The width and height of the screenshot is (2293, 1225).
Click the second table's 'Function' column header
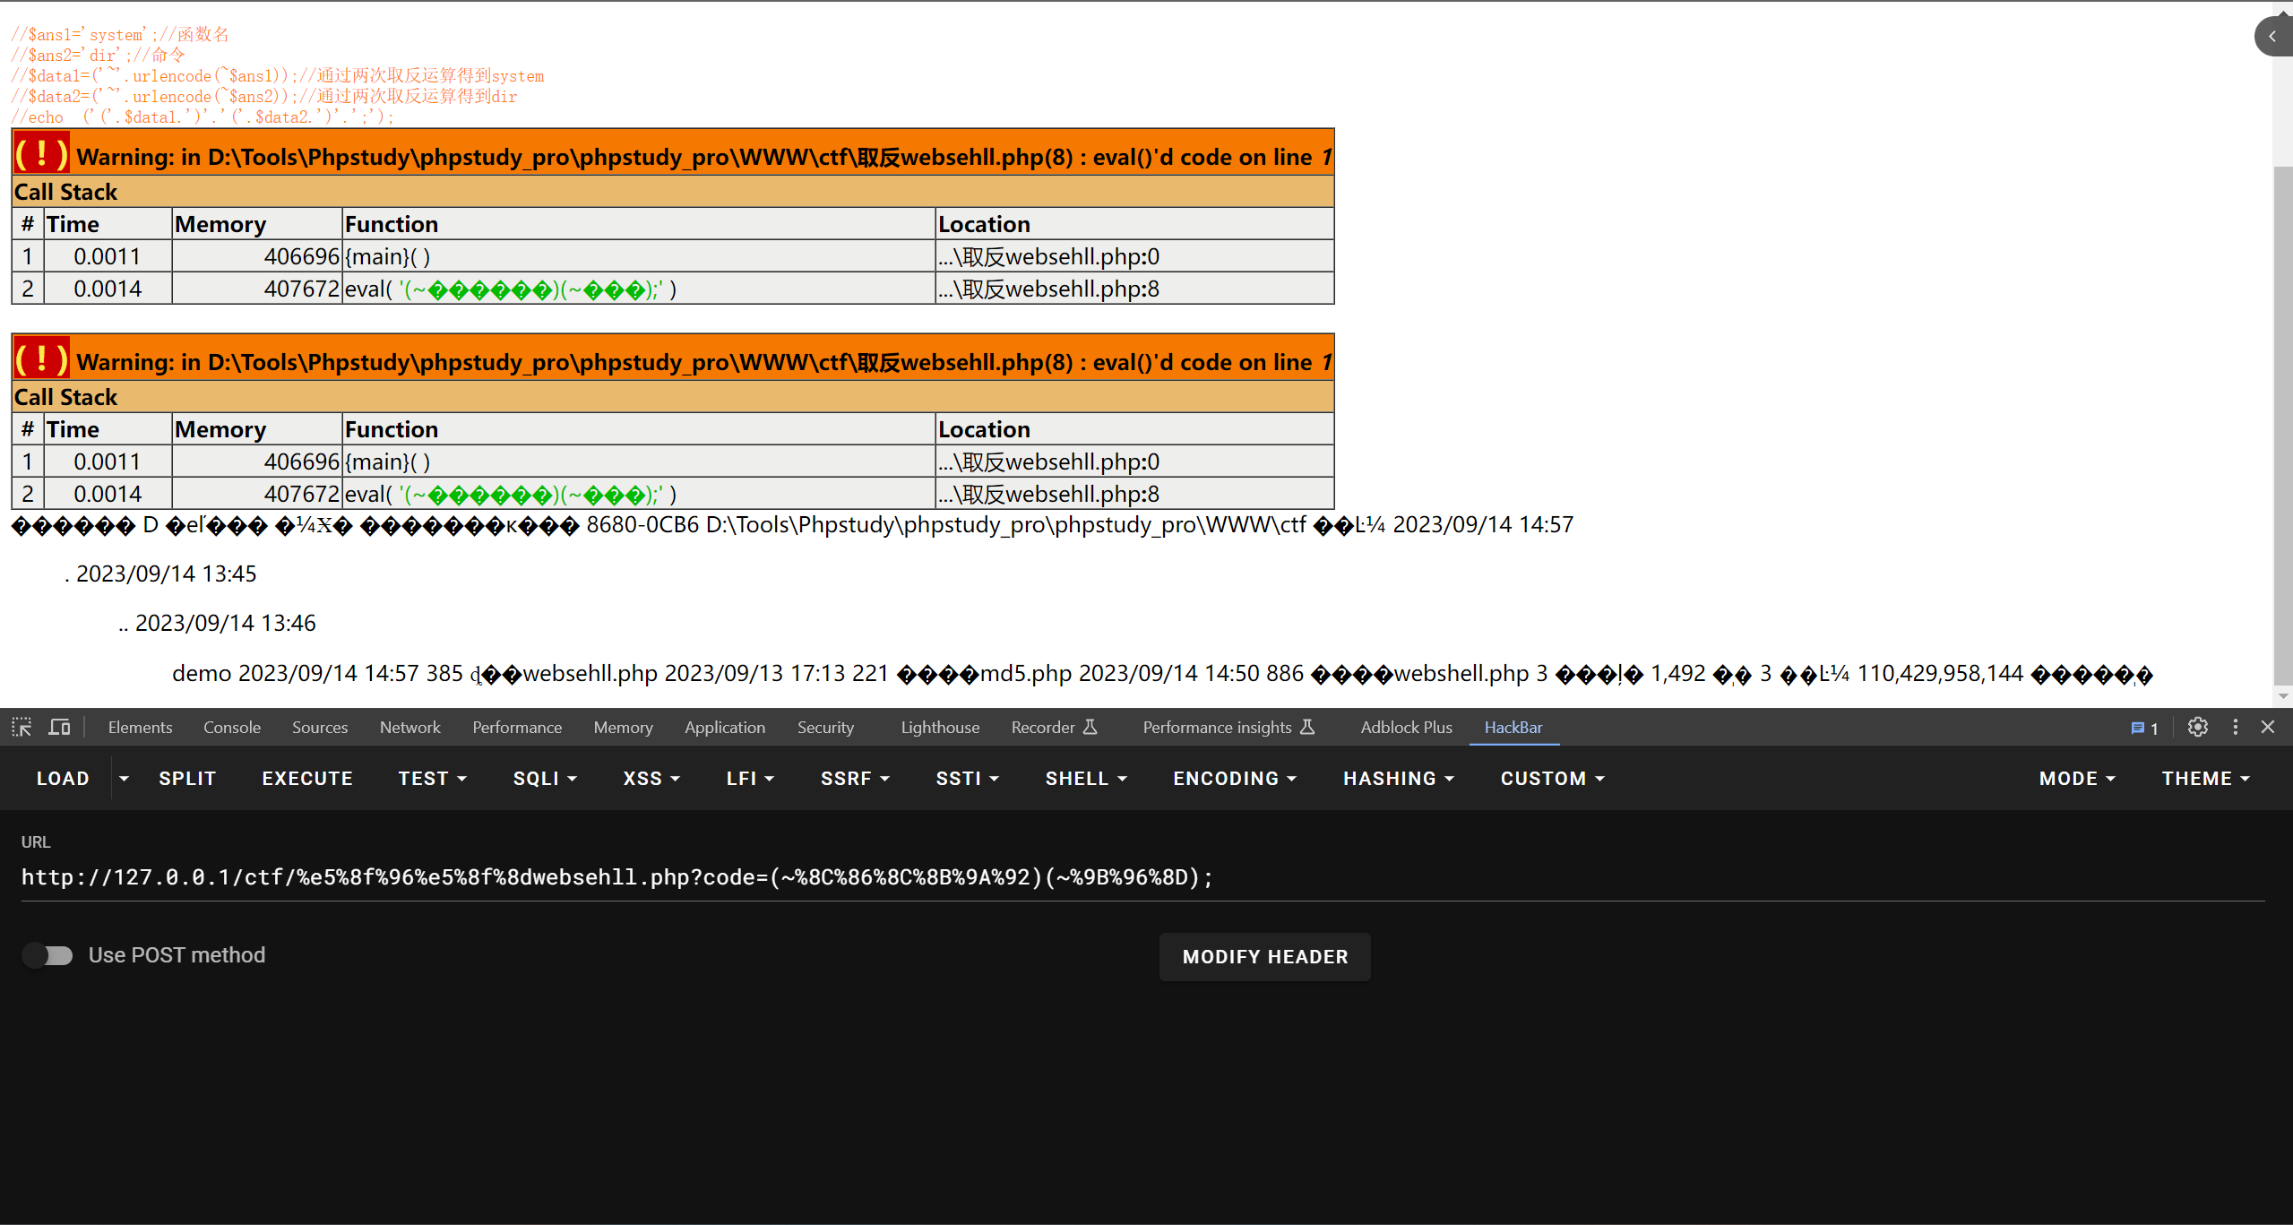(639, 429)
